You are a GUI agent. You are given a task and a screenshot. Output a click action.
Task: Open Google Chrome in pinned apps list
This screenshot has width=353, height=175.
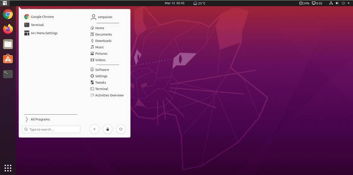click(x=39, y=17)
